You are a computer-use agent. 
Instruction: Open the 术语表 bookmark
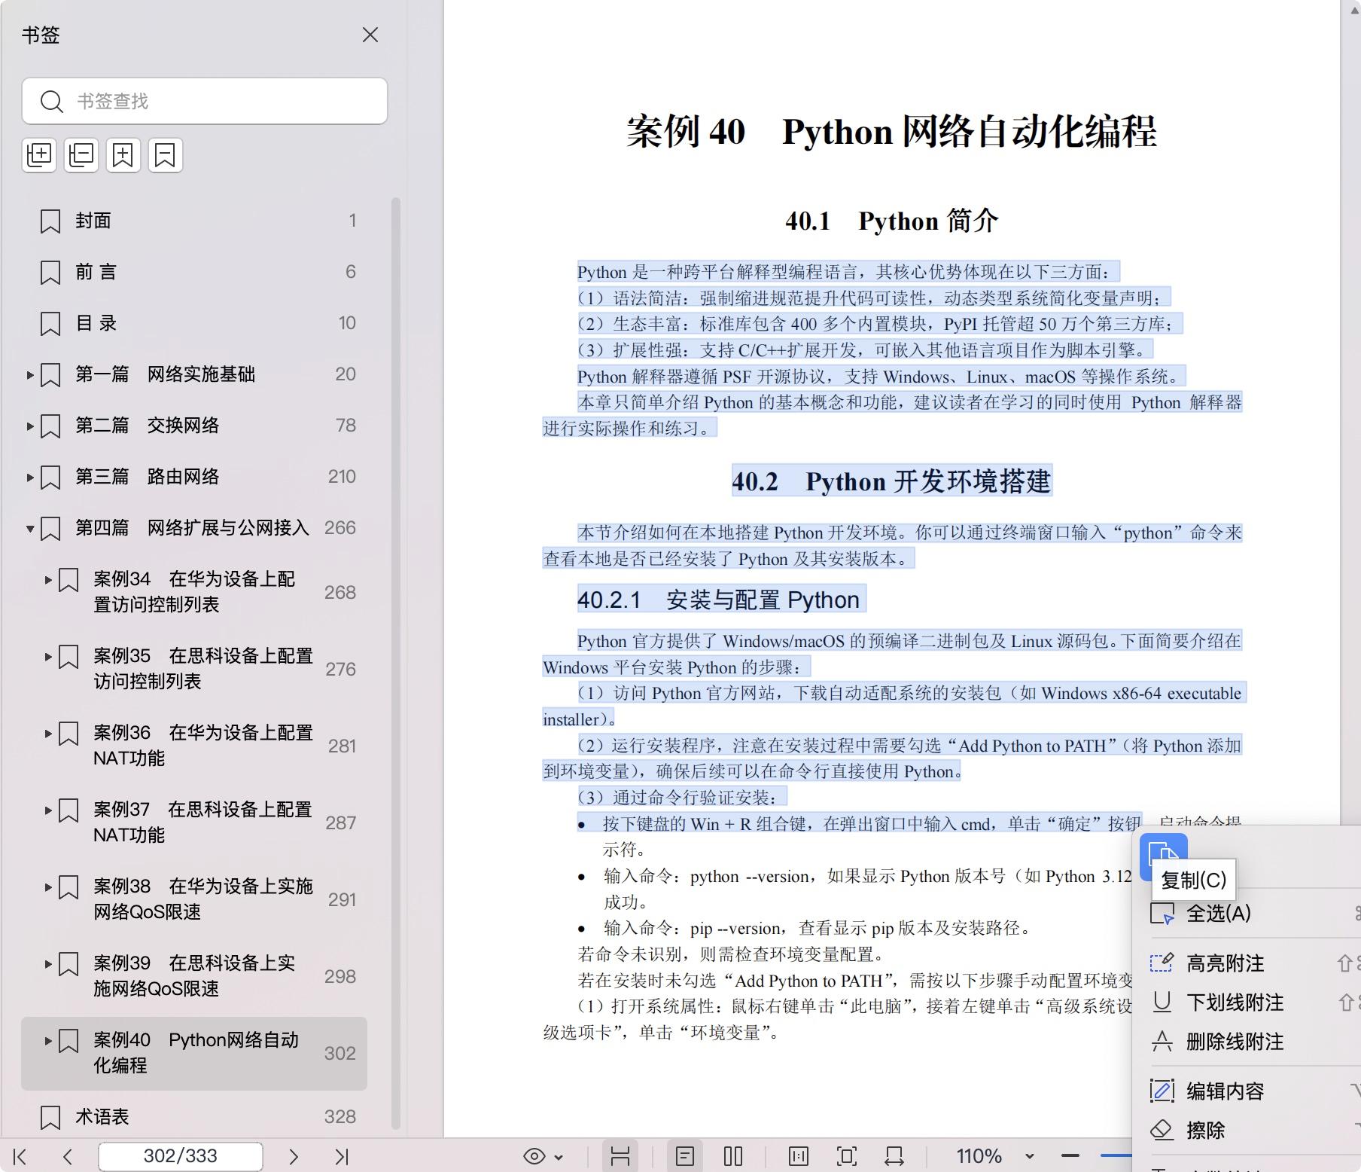(102, 1116)
